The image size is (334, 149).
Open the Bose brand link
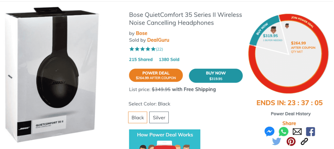tap(142, 33)
